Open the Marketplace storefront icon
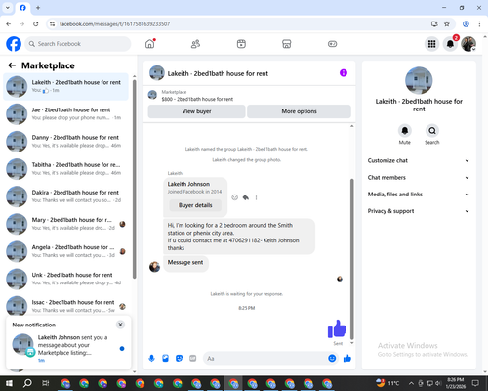 [x=287, y=44]
